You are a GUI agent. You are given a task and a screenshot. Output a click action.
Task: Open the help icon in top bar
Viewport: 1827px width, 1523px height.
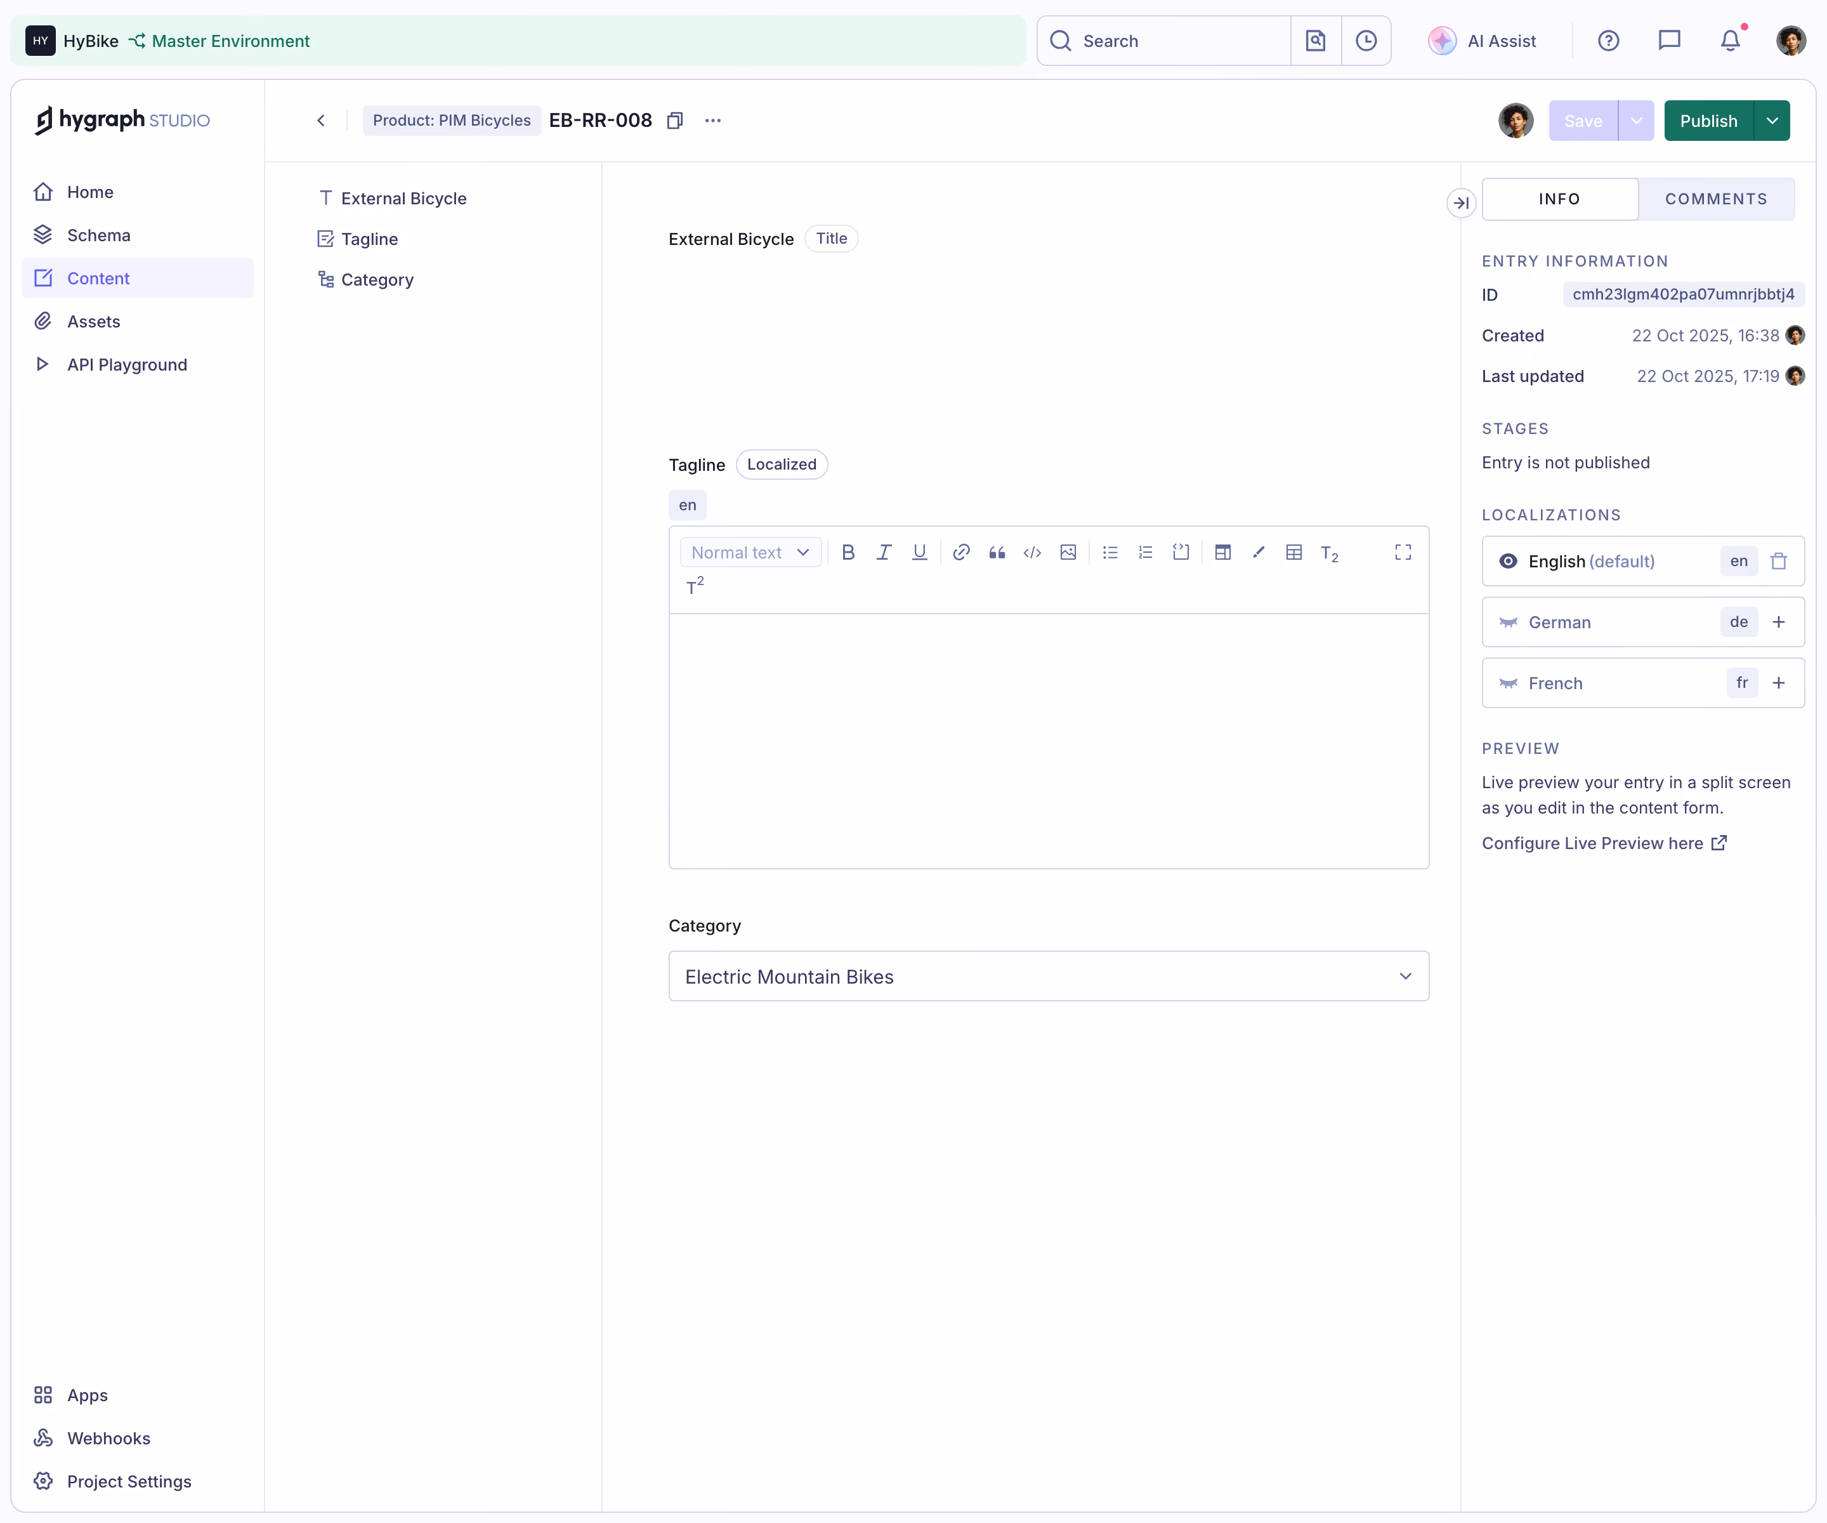tap(1609, 40)
